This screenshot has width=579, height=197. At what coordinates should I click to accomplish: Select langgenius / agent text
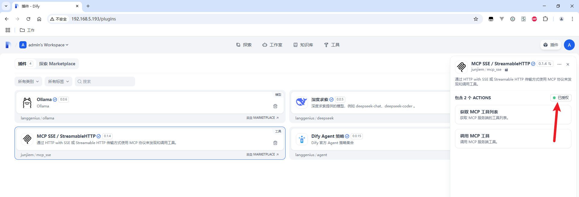pos(311,155)
